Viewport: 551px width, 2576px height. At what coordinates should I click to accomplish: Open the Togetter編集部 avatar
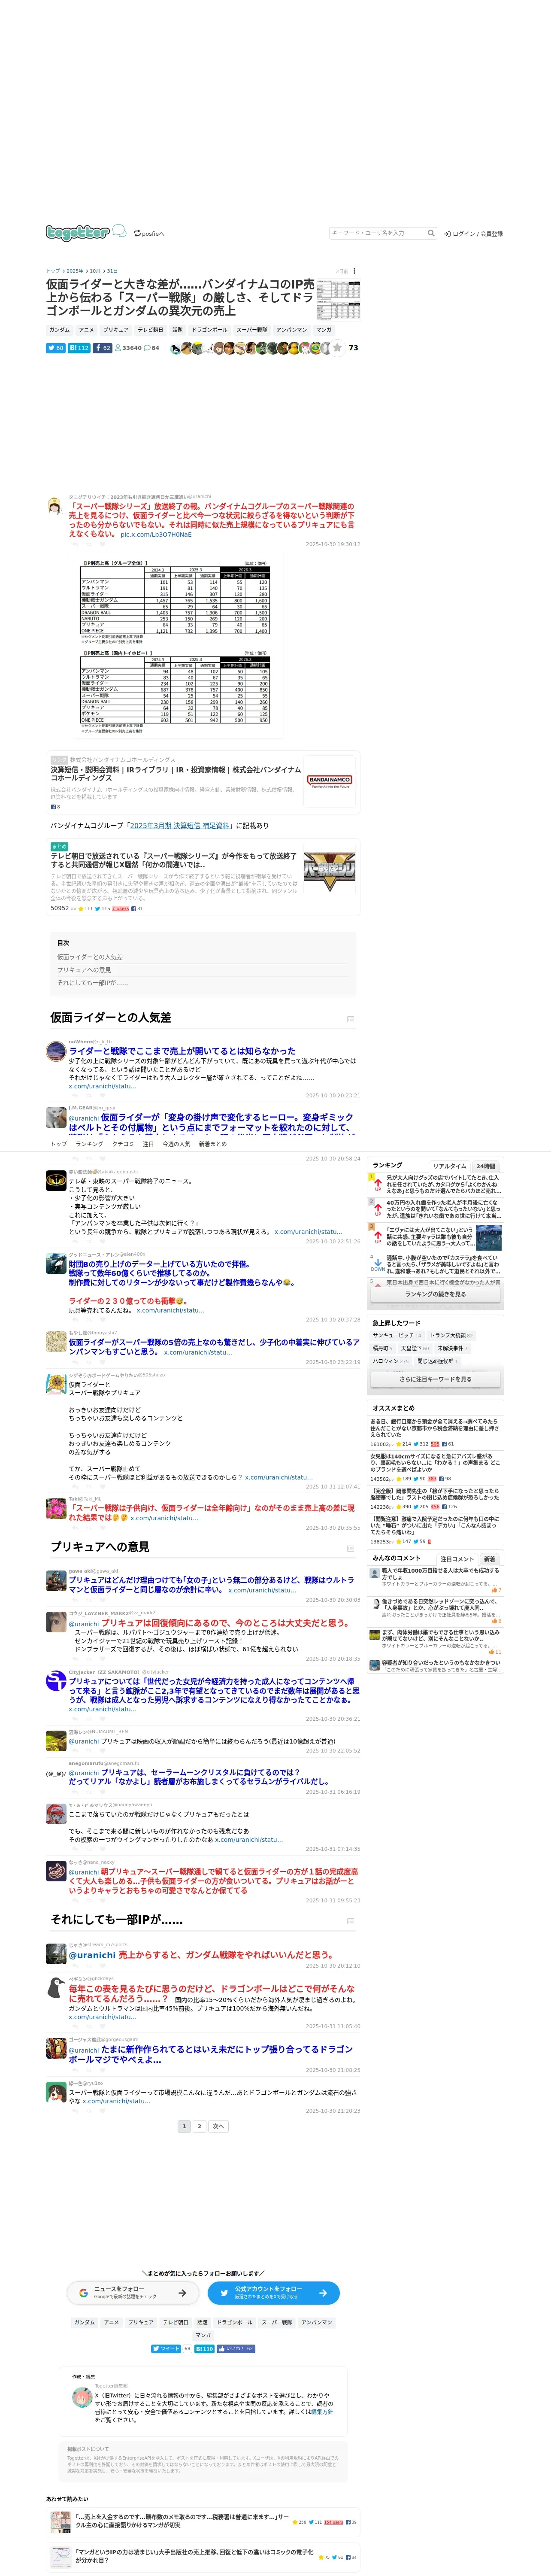pyautogui.click(x=81, y=2398)
